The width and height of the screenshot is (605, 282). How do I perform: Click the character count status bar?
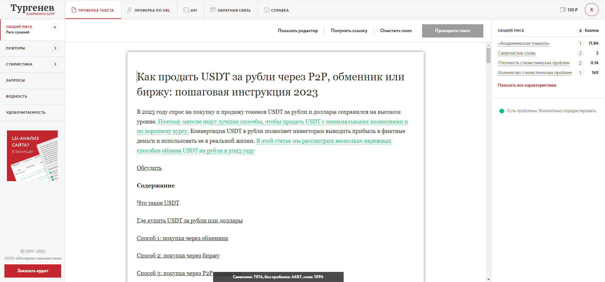[x=278, y=277]
